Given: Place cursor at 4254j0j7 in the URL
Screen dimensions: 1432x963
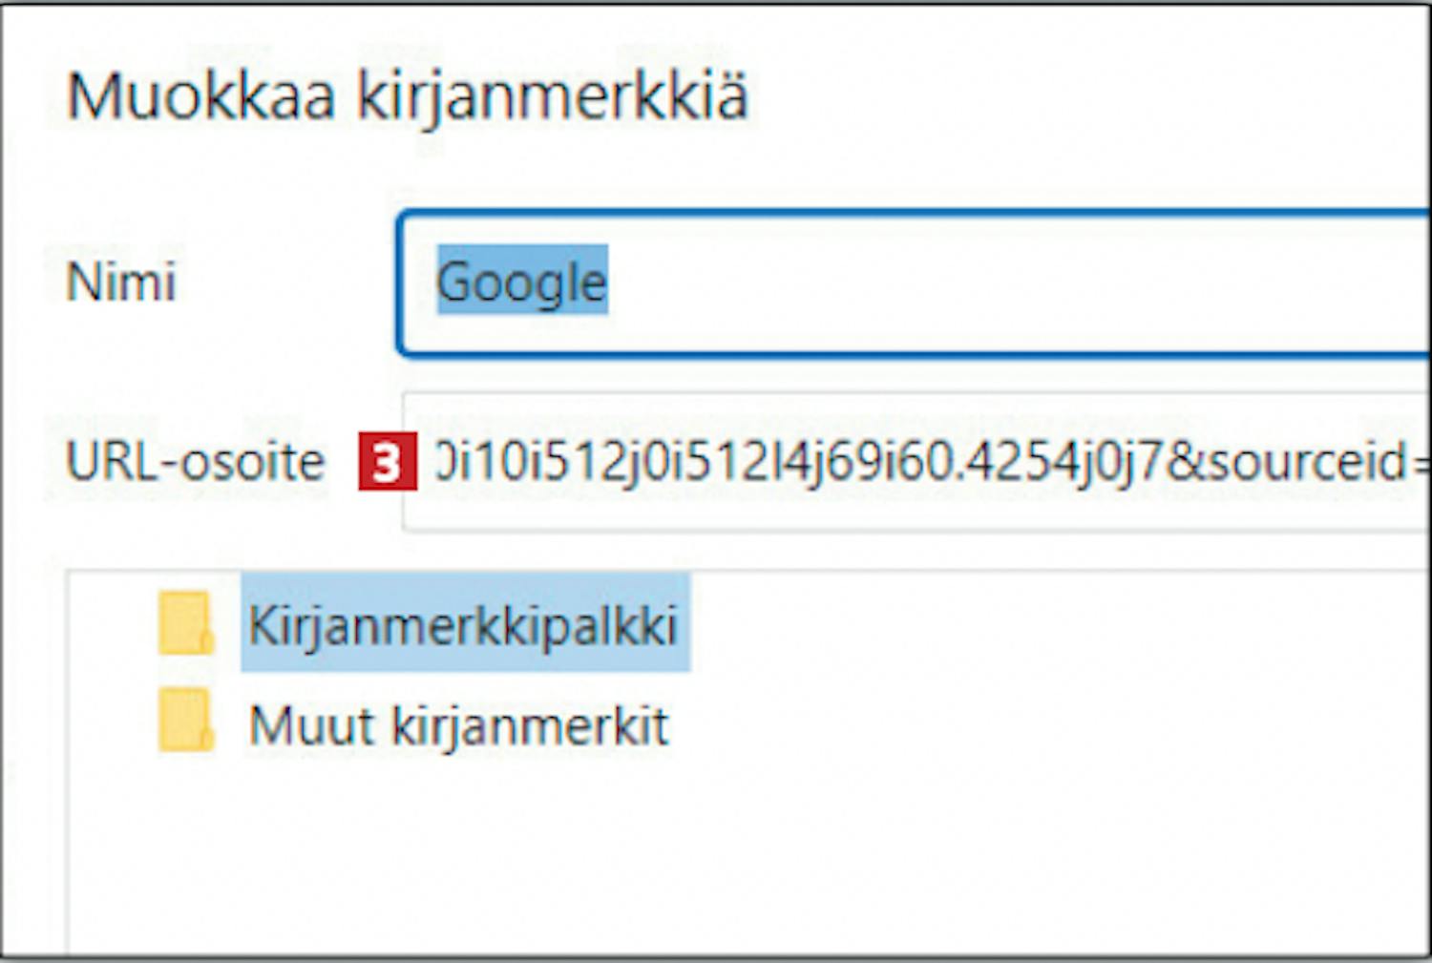Looking at the screenshot, I should tap(1060, 461).
